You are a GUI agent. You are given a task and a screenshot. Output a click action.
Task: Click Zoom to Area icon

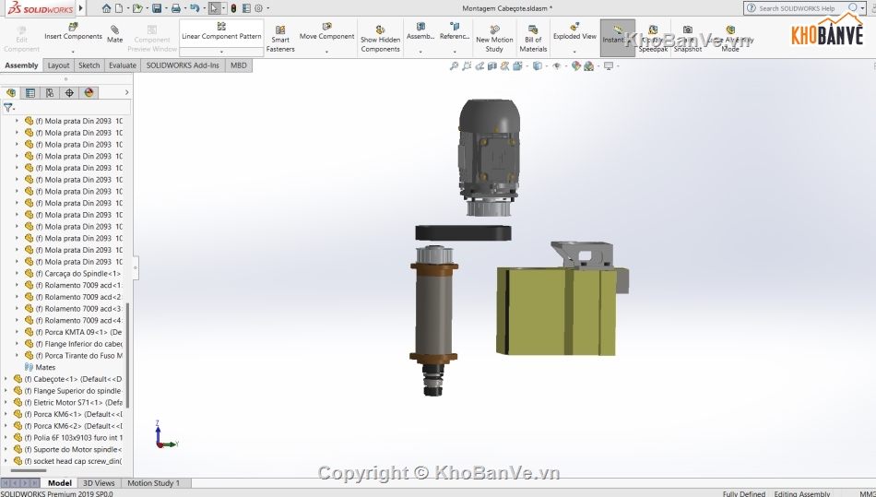point(467,65)
